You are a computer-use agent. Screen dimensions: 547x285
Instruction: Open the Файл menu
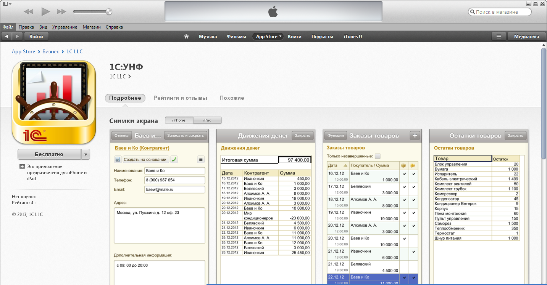(x=8, y=27)
